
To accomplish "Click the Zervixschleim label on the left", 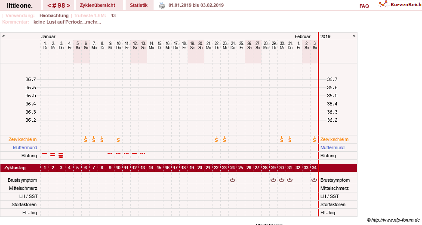I will pos(22,139).
